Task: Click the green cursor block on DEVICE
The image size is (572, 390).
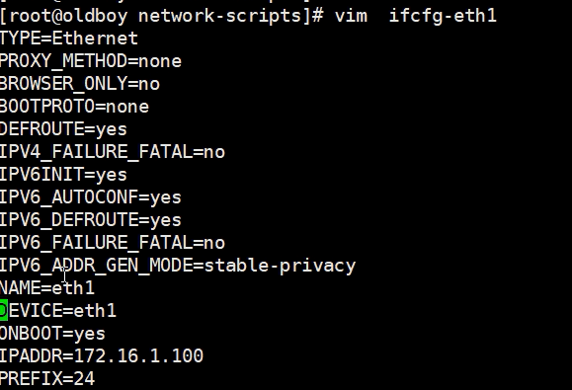Action: point(4,311)
